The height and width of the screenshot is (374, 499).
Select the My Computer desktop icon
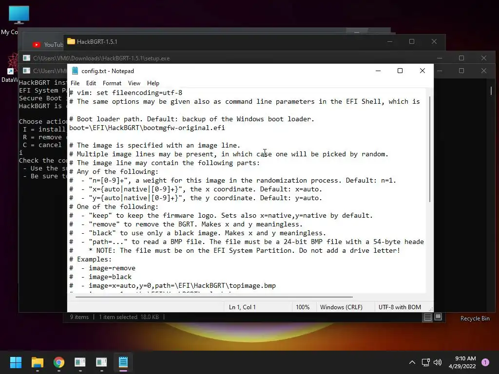19,15
